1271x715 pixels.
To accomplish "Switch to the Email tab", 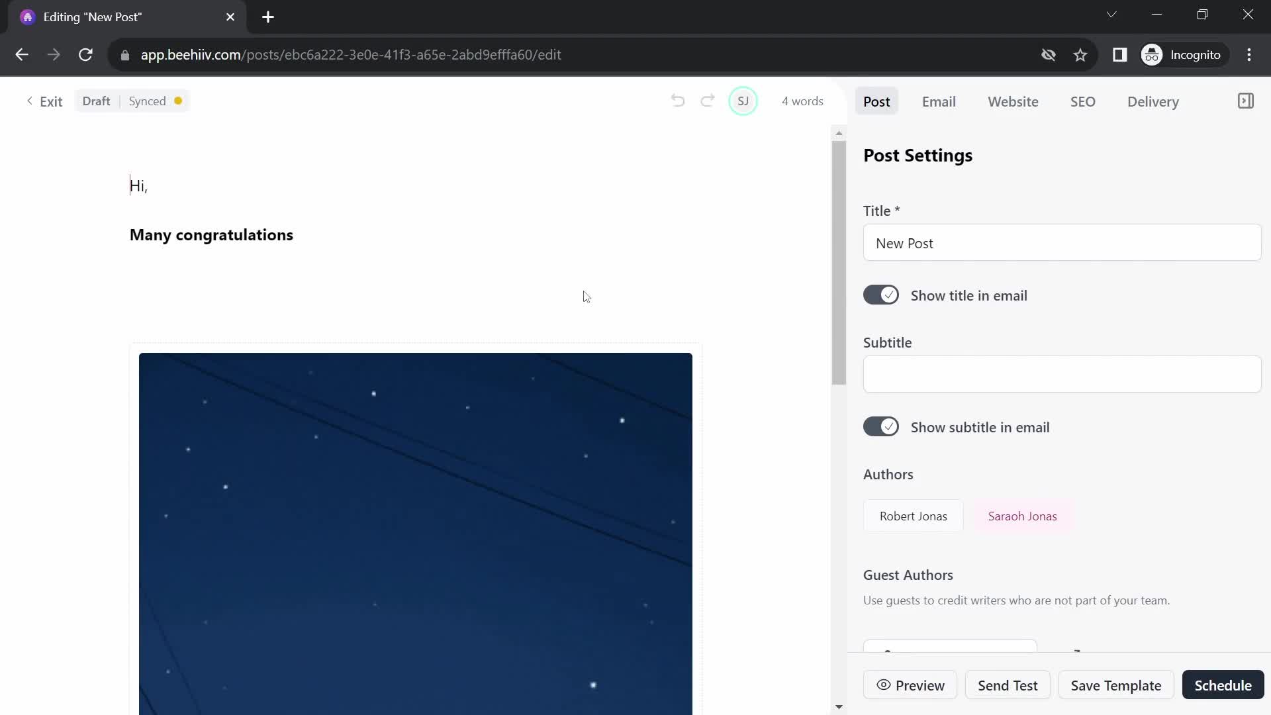I will point(939,101).
